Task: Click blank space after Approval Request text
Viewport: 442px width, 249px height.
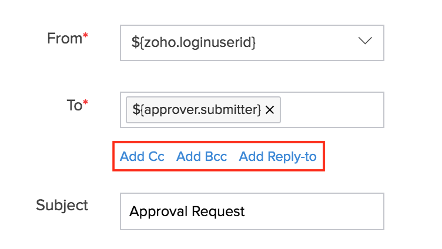Action: click(313, 211)
